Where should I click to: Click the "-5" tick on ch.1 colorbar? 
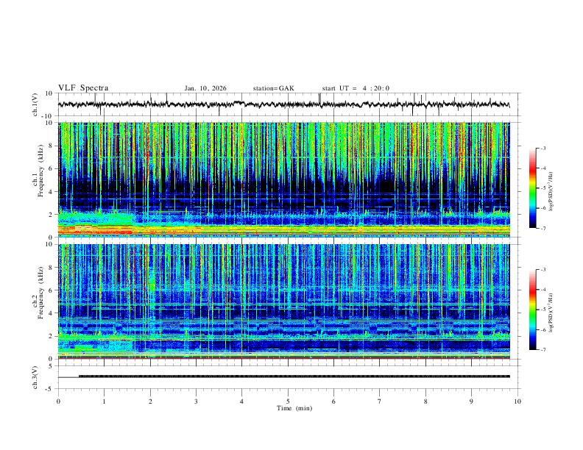click(x=543, y=188)
